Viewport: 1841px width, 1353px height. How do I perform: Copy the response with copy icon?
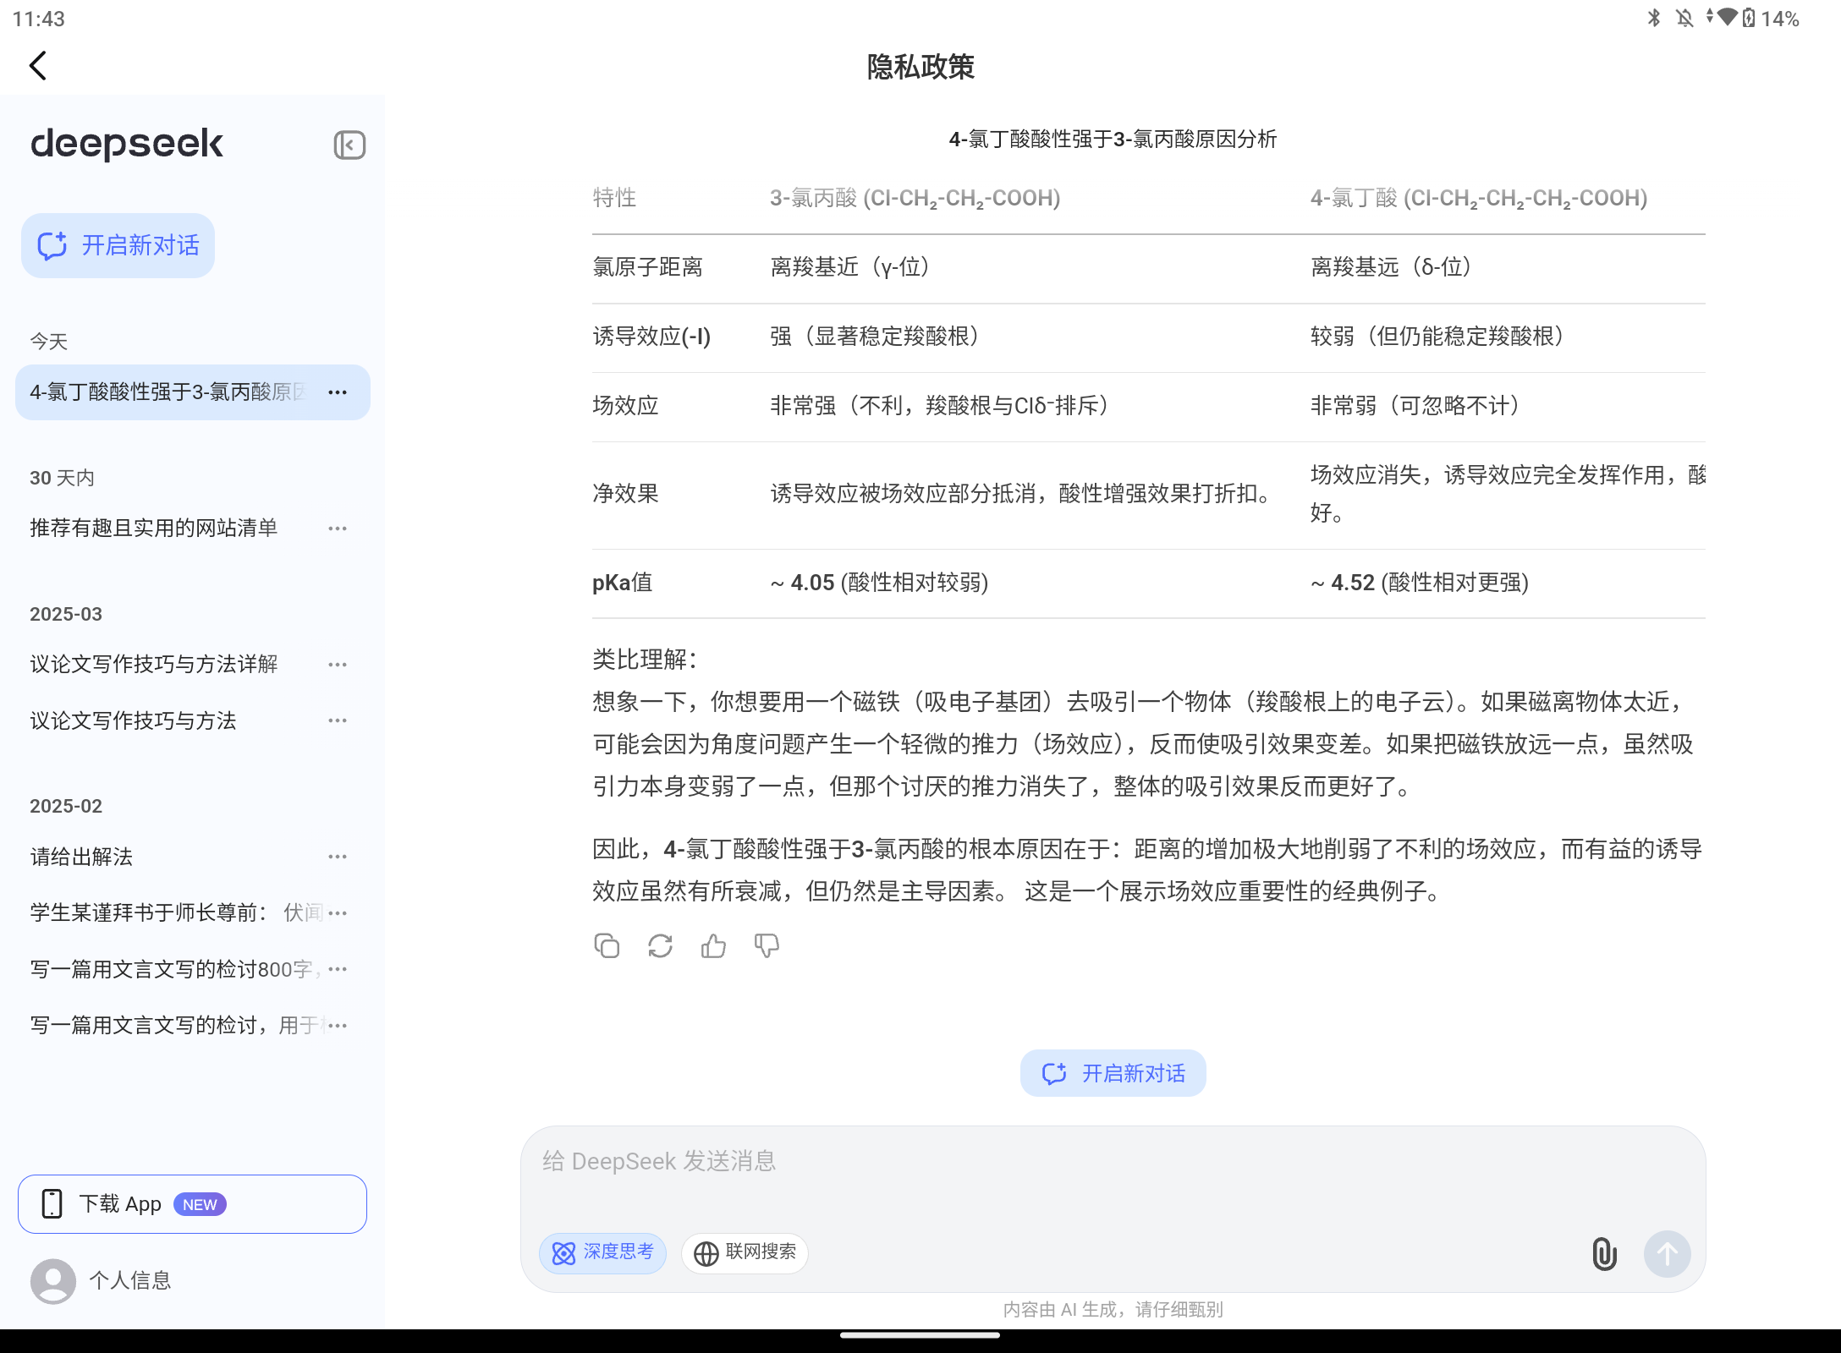(x=607, y=945)
